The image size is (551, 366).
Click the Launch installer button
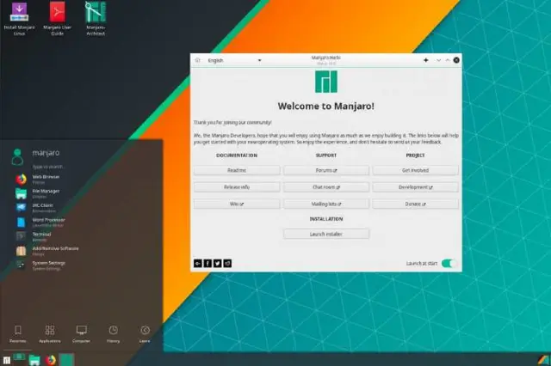pos(326,234)
